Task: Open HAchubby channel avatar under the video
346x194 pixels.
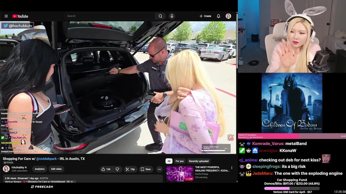Action: [x=6, y=169]
